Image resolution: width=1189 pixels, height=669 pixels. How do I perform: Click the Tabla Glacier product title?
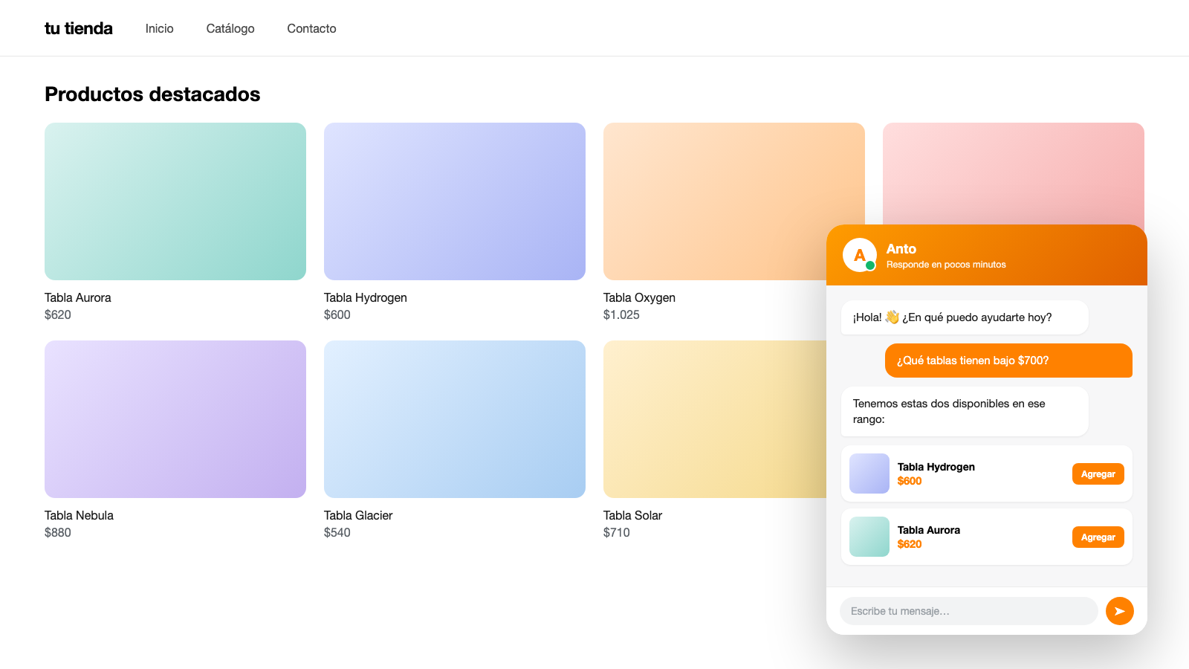pyautogui.click(x=358, y=515)
